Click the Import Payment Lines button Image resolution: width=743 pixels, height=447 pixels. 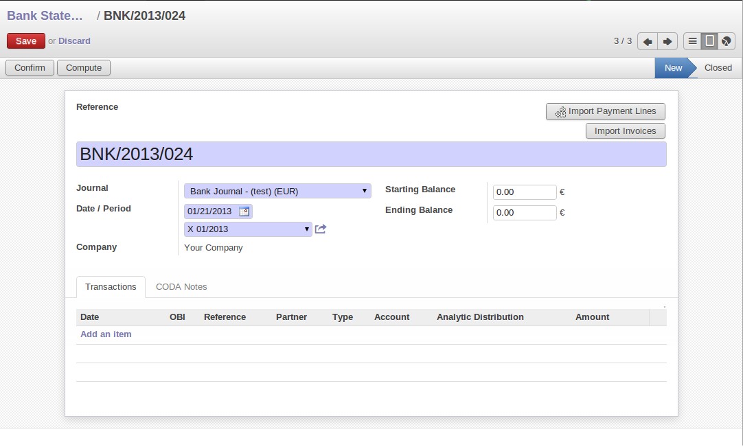point(605,111)
